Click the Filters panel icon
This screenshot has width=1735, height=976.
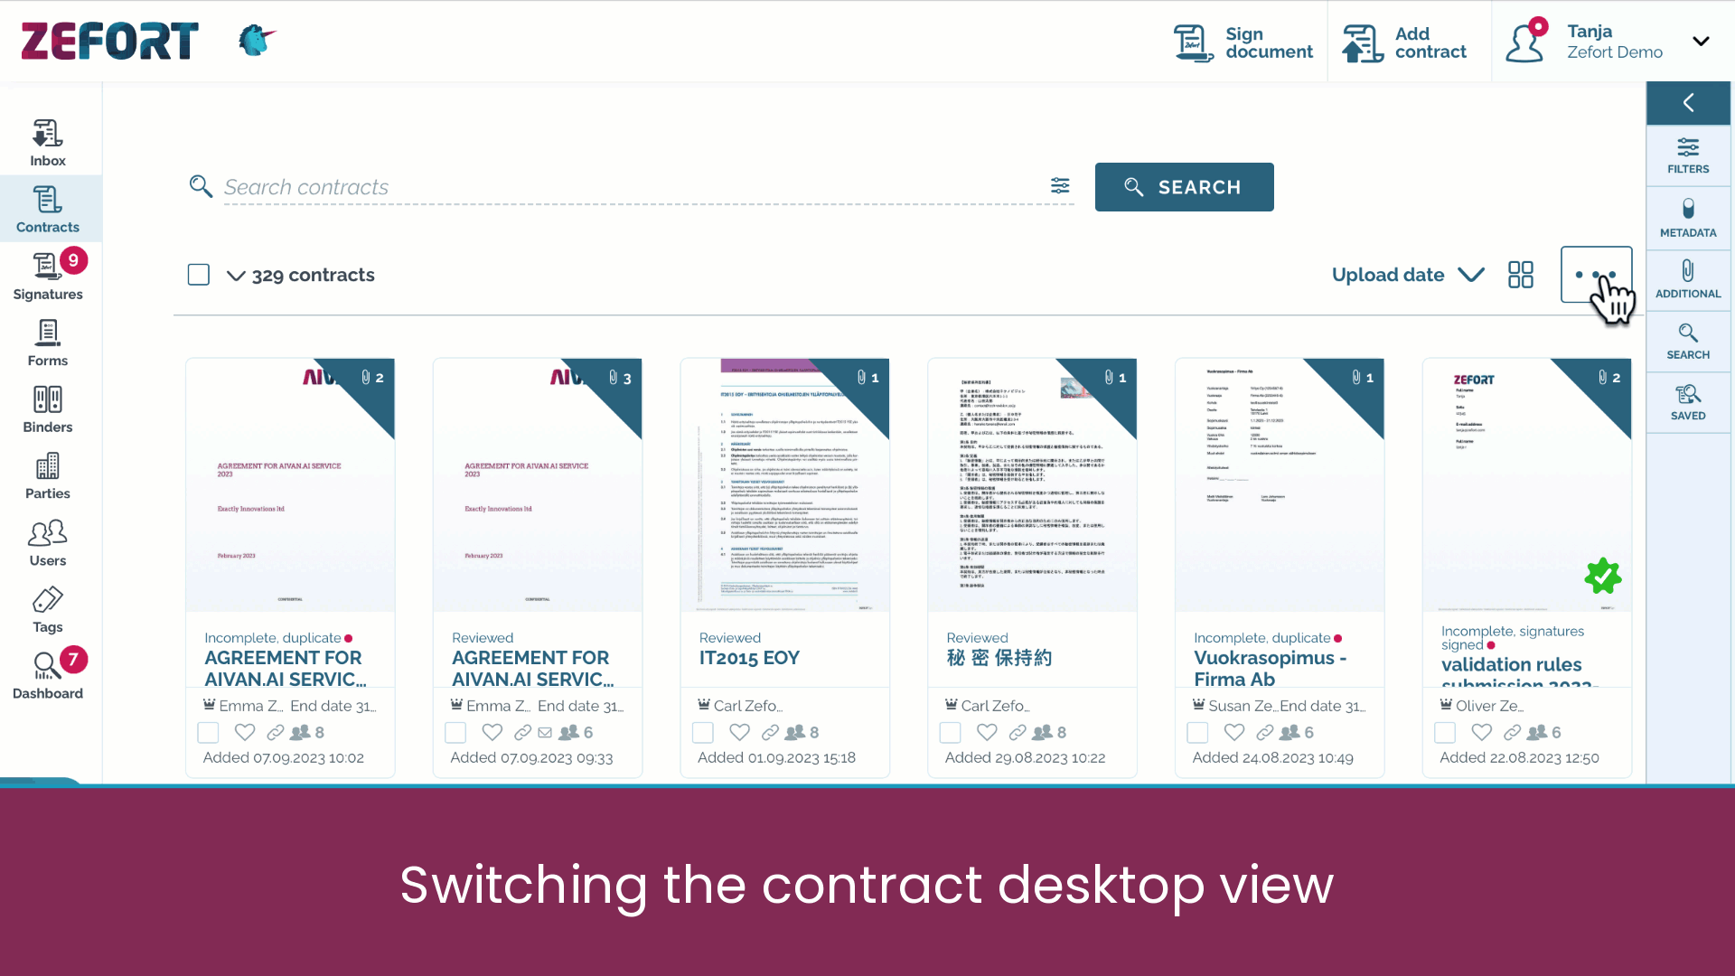1690,155
